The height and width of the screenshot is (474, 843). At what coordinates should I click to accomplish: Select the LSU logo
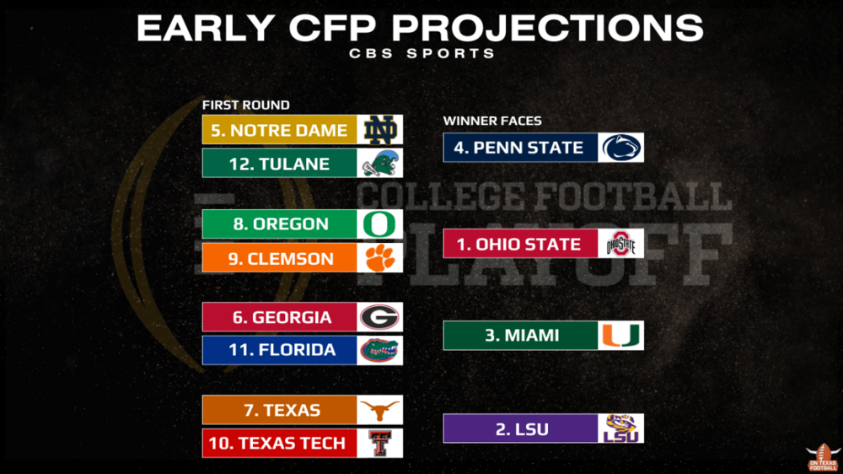click(x=621, y=428)
